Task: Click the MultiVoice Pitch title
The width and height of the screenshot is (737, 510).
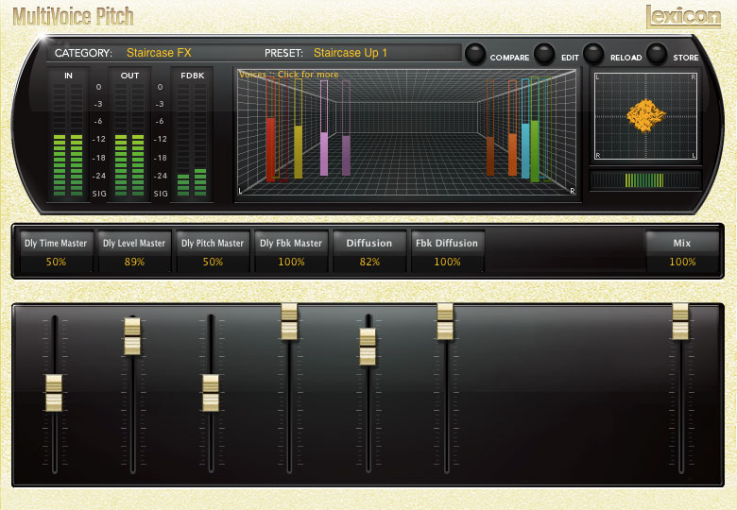Action: pos(74,16)
